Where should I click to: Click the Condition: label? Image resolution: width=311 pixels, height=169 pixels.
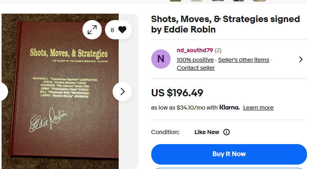165,132
